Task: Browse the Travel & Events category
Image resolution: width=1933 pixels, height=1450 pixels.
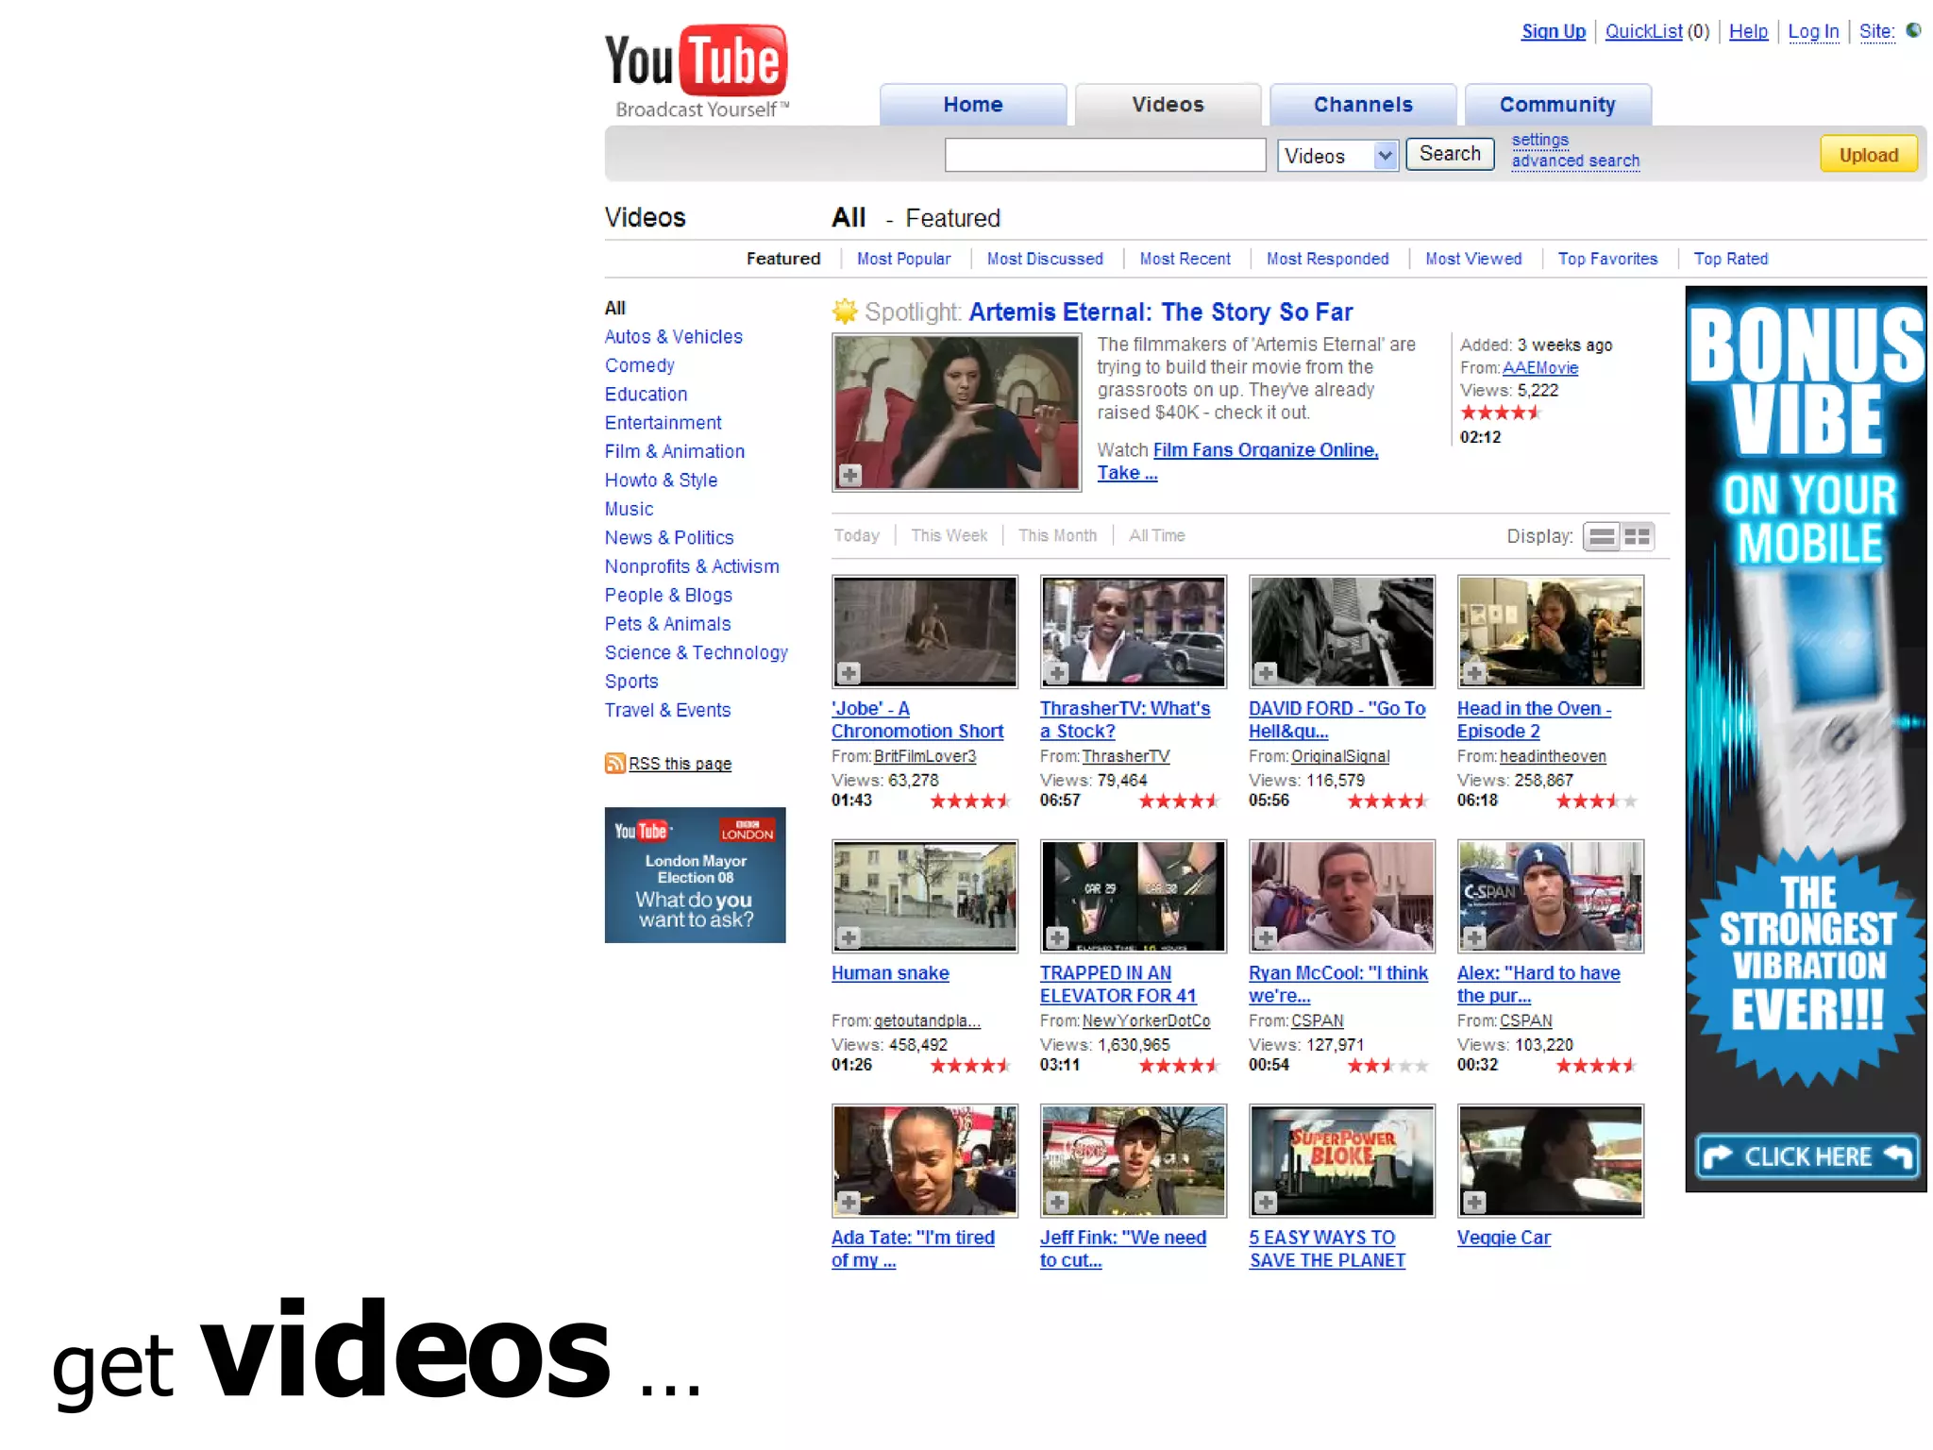Action: click(x=667, y=710)
